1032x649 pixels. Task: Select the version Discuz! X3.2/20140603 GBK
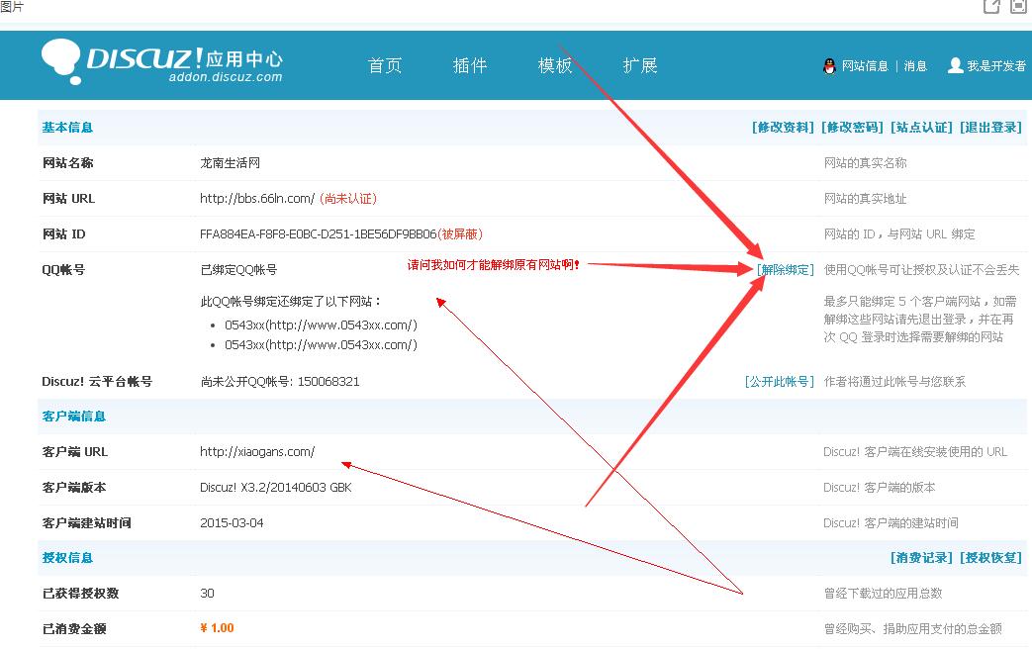point(276,487)
